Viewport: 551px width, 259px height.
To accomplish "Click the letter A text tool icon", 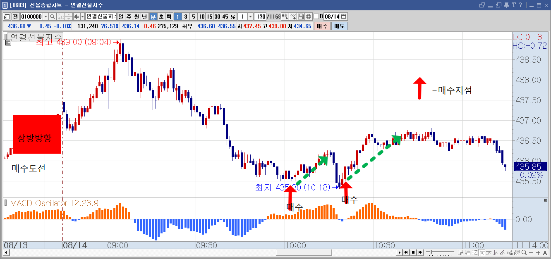I will coord(545,252).
